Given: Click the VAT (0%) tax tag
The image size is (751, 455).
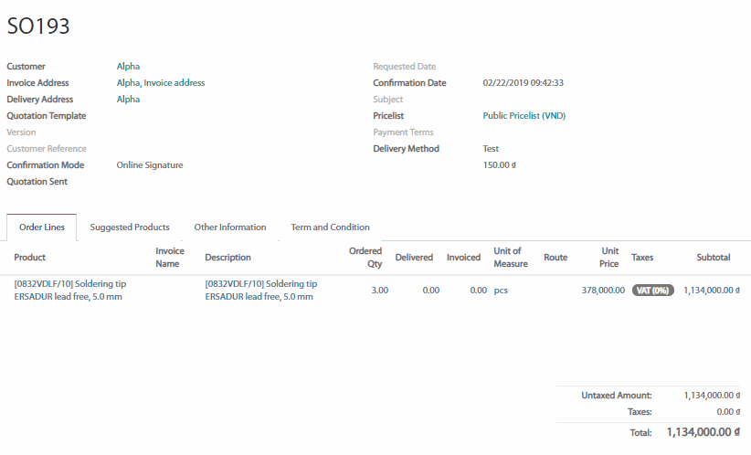Looking at the screenshot, I should pos(652,291).
